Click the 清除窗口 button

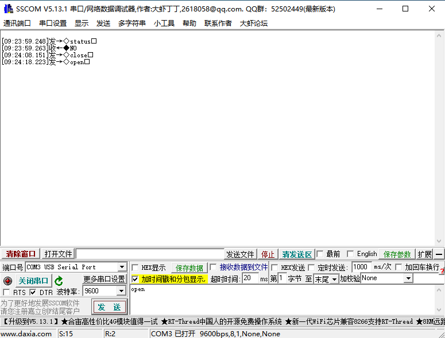coord(21,254)
